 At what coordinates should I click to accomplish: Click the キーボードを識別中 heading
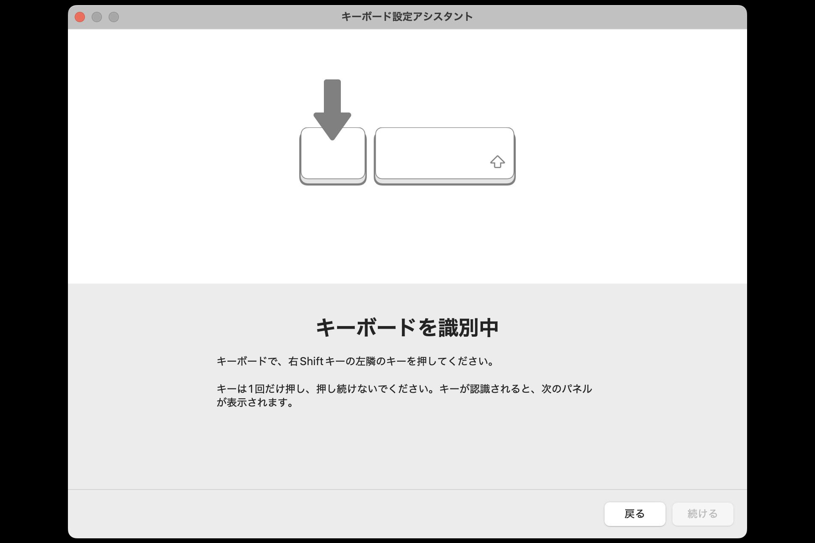pyautogui.click(x=407, y=327)
